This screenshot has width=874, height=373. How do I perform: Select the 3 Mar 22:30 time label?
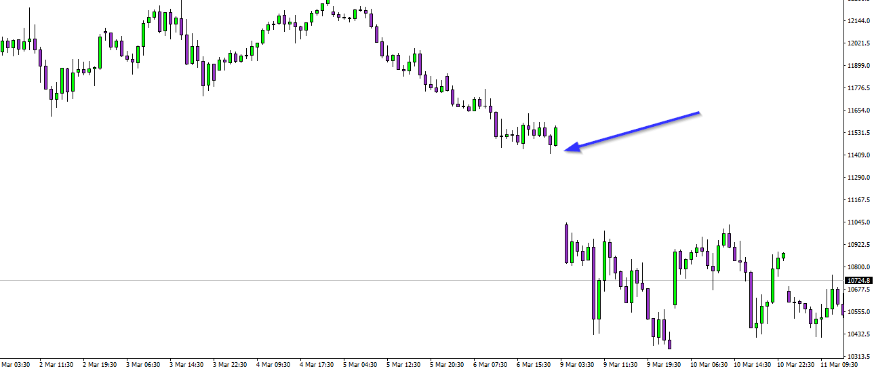tap(231, 365)
